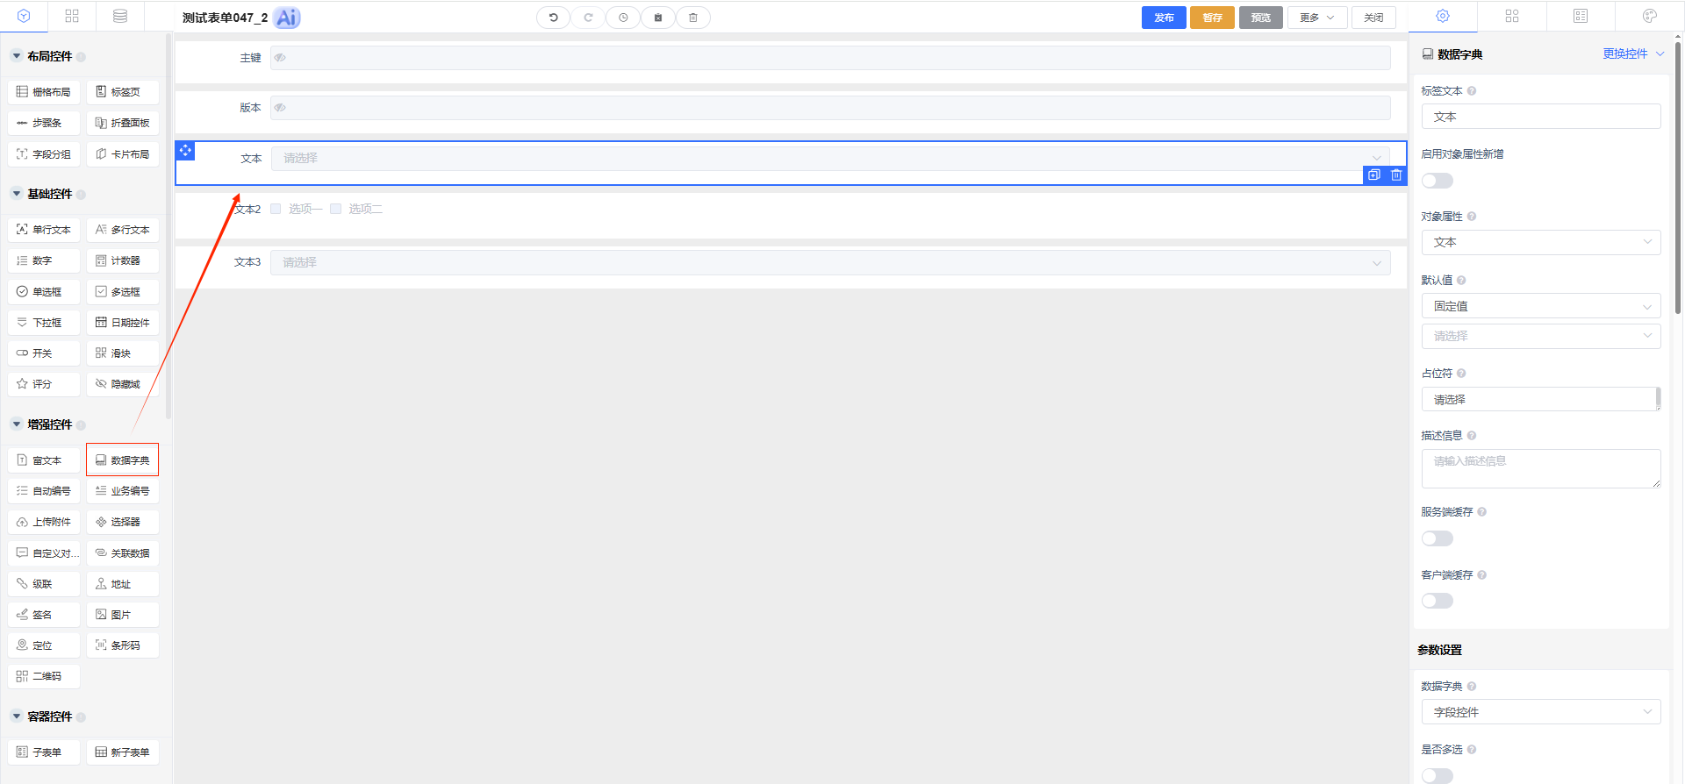Enable the 启用对象属性新增 switch
This screenshot has height=784, width=1685.
(1438, 181)
